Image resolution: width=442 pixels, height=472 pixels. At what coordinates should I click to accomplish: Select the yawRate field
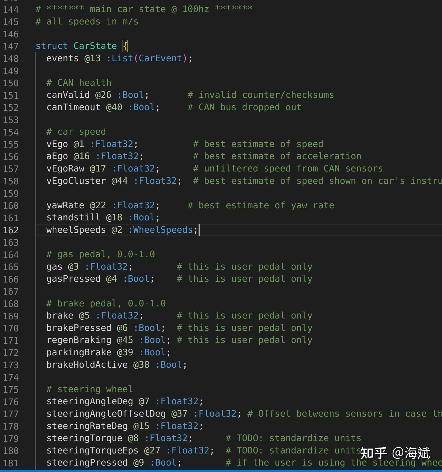point(66,205)
